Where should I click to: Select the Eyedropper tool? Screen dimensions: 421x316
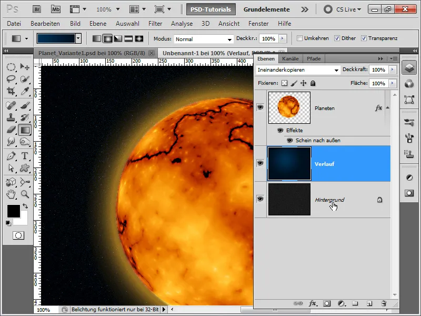pyautogui.click(x=25, y=91)
